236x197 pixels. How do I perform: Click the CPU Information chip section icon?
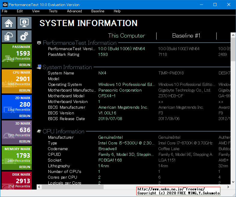point(39,131)
